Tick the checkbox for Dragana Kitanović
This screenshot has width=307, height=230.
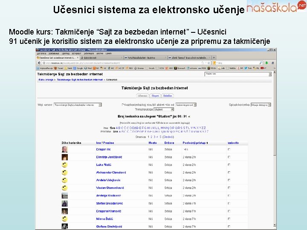[x=229, y=211]
